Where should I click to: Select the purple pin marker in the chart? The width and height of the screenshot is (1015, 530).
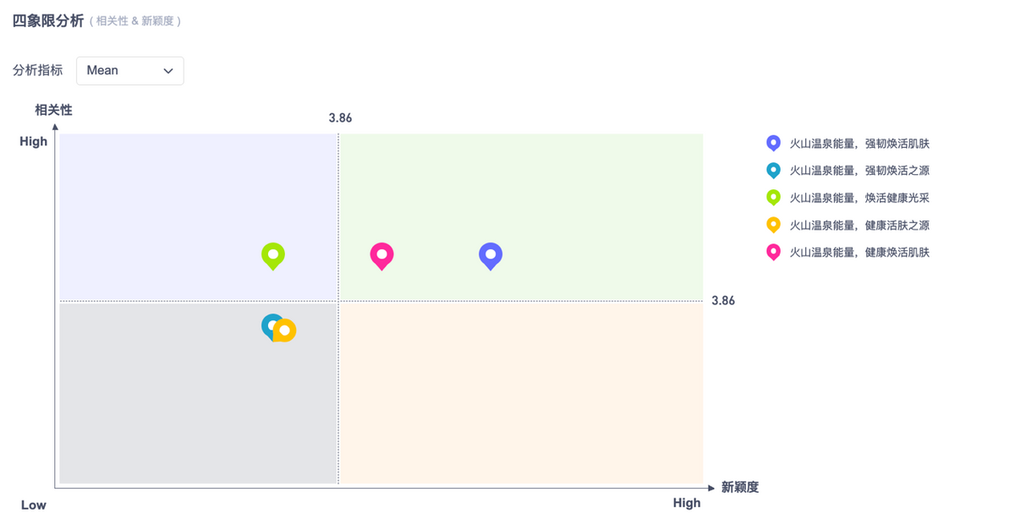point(491,255)
